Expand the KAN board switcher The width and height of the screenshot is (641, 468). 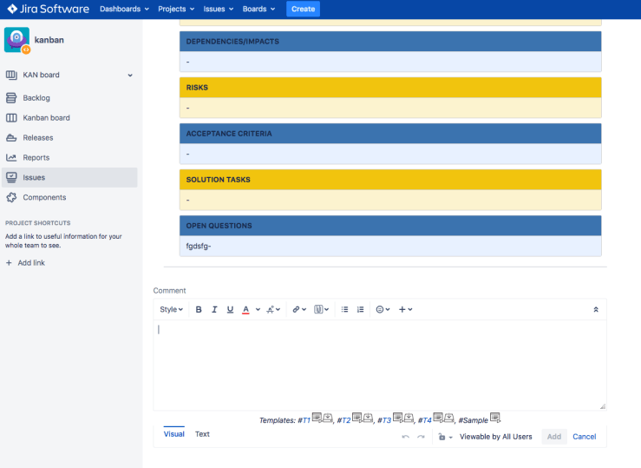click(130, 76)
